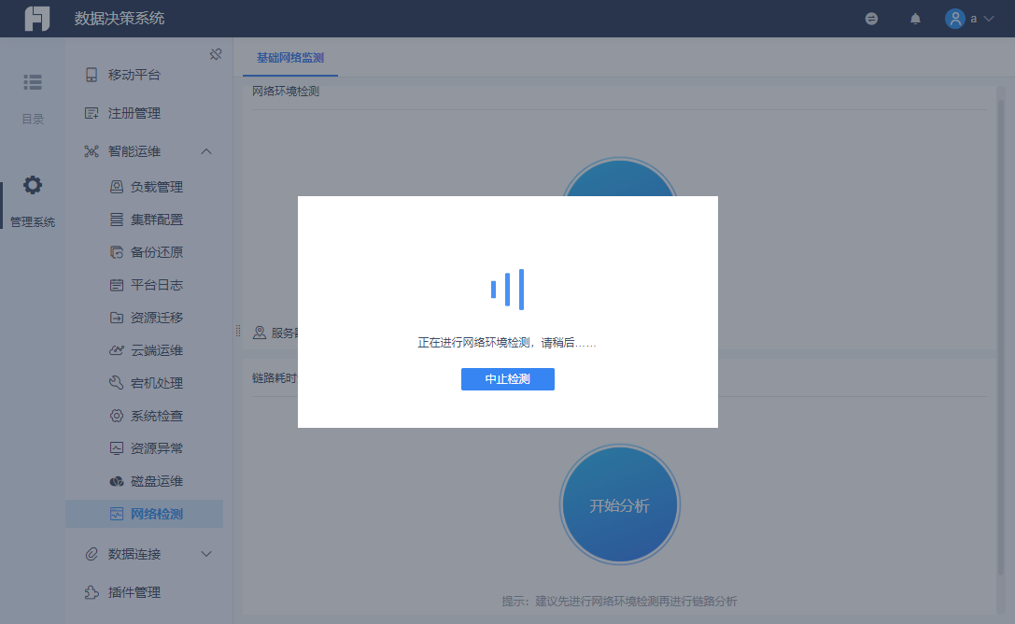
Task: Click the 资源迁移 icon
Action: [117, 318]
